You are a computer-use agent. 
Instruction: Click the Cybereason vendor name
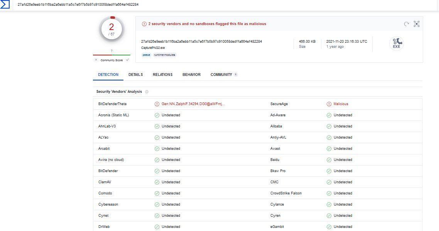[x=108, y=204]
